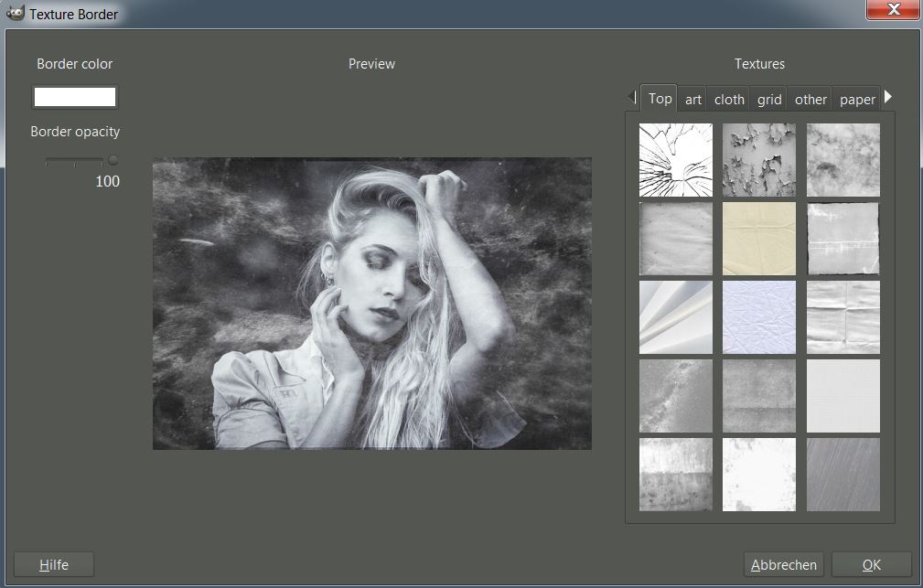Viewport: 923px width, 588px height.
Task: Click the GIMP icon in title bar
Action: 15,14
